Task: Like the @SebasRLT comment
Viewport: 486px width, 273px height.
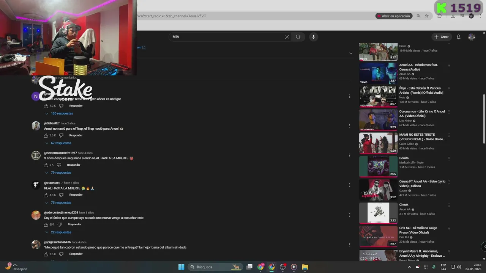Action: pyautogui.click(x=46, y=135)
